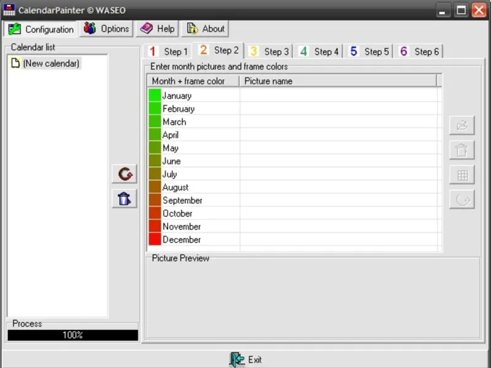Minimize the CalendarPainter window

coord(443,10)
